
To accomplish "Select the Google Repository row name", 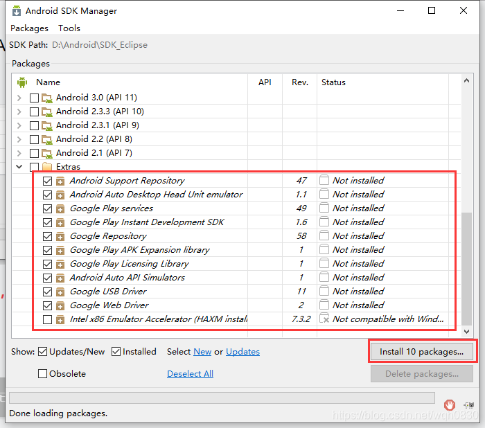I will 108,236.
